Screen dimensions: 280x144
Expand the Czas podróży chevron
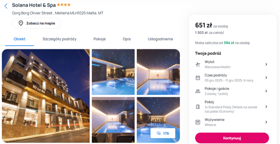[266, 78]
